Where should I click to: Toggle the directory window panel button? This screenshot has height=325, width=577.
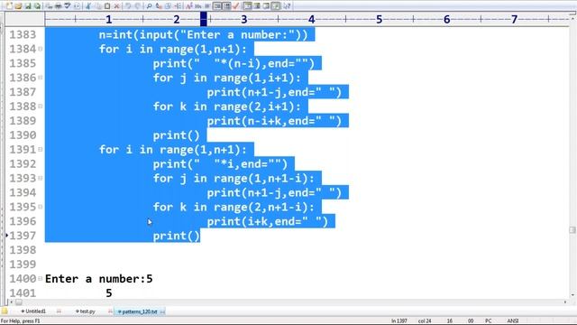(x=257, y=6)
